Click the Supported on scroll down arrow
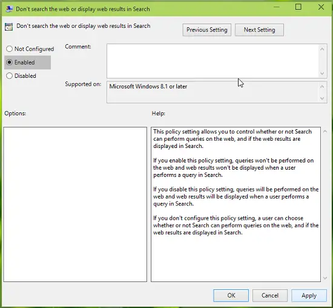Screen dimensions: 333x308 point(322,98)
